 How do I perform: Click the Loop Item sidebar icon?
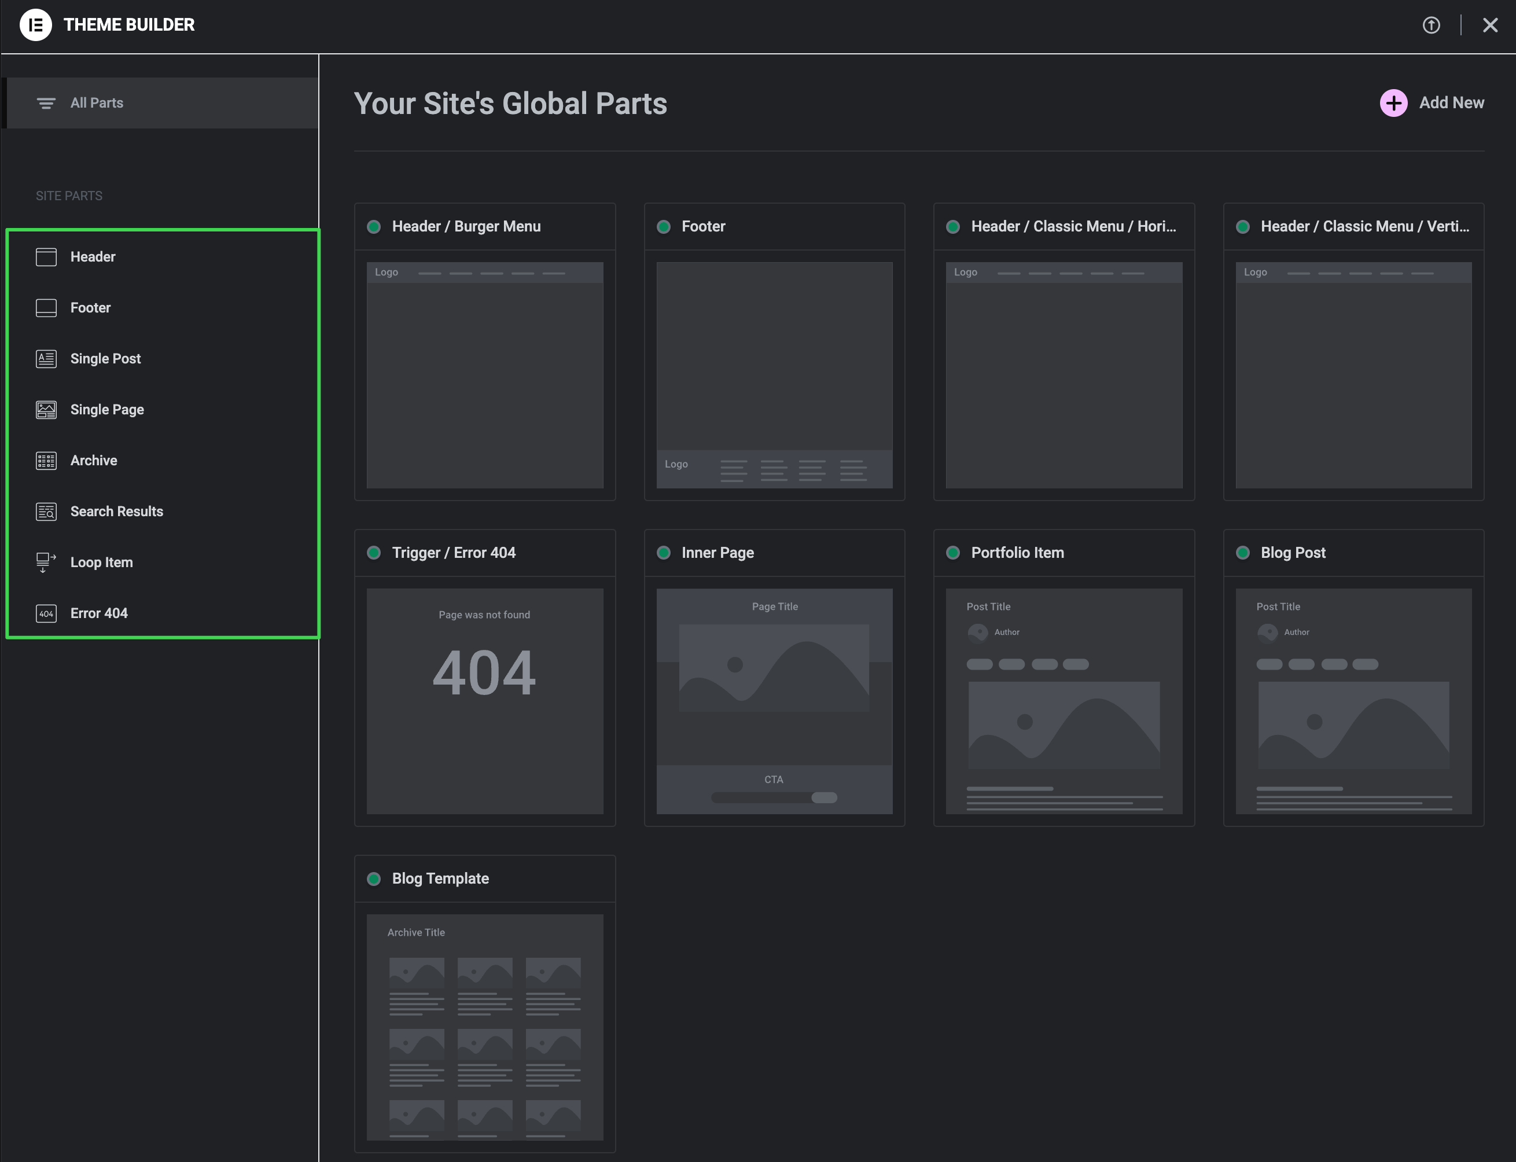pos(46,562)
